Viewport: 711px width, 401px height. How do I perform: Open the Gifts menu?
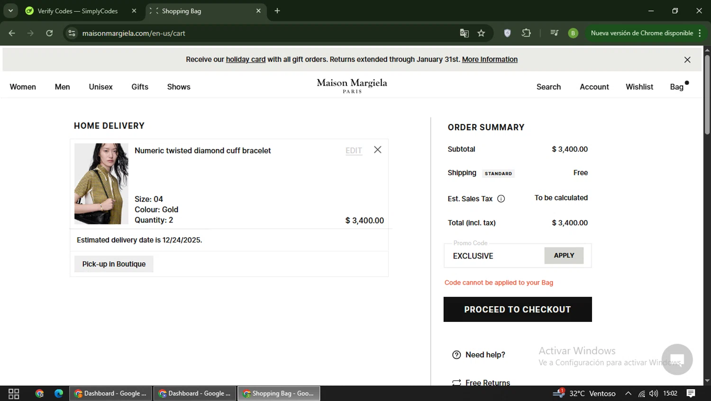[140, 87]
